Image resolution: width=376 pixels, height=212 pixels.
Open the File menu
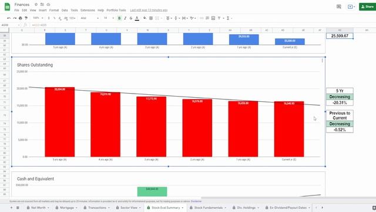pos(16,11)
